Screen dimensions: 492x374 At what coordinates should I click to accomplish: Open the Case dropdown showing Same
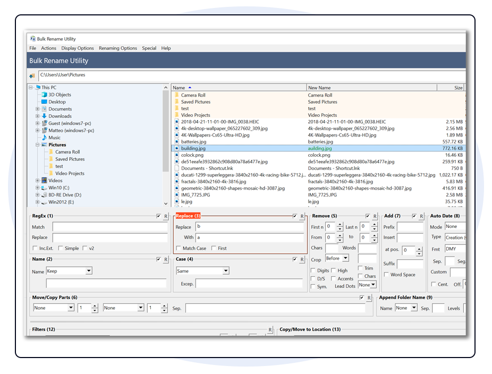(x=202, y=271)
